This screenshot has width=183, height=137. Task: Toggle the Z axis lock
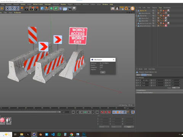tap(17, 8)
